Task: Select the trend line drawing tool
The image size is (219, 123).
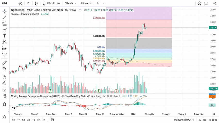Action: (x=4, y=17)
